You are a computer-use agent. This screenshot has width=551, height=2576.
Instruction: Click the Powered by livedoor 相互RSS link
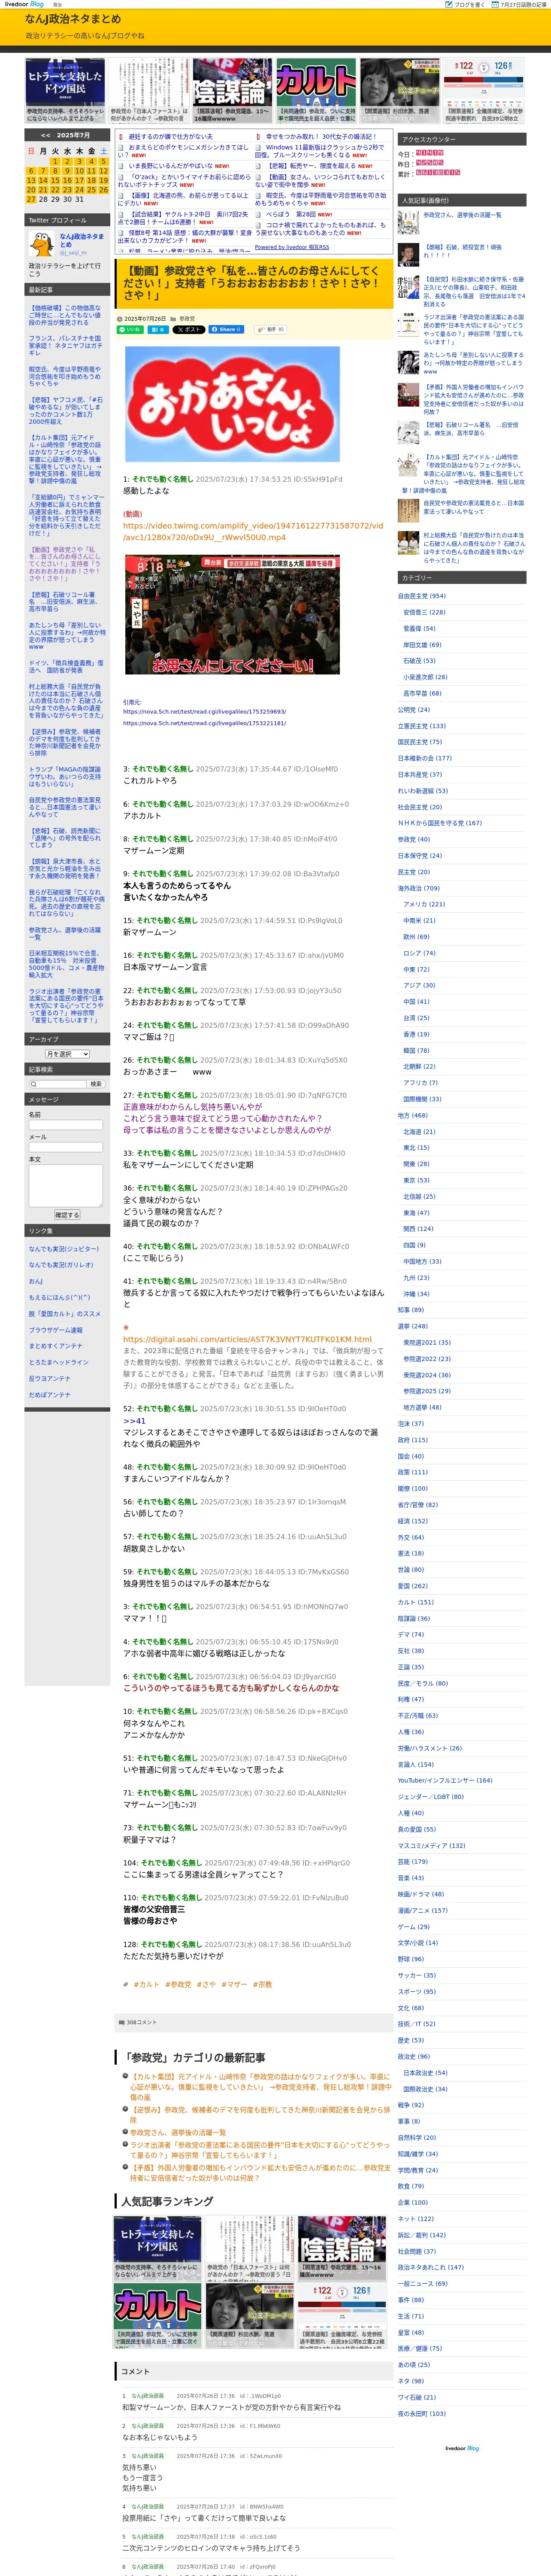tap(292, 247)
